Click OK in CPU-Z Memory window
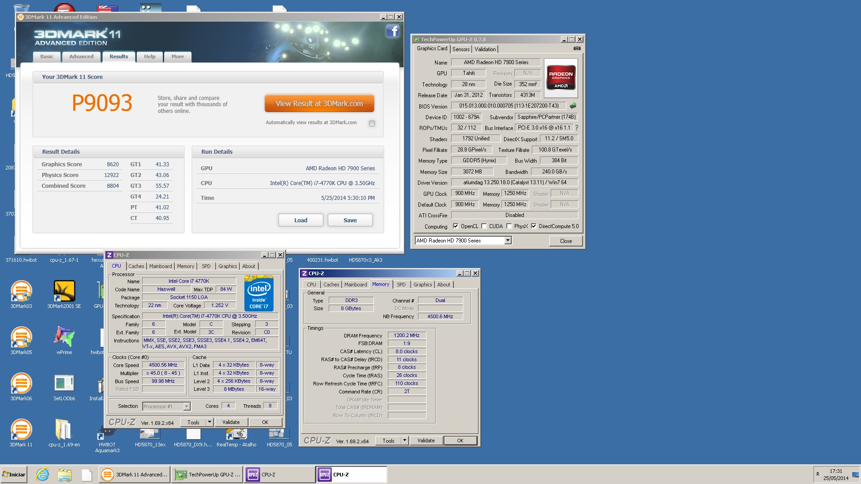 pyautogui.click(x=460, y=441)
